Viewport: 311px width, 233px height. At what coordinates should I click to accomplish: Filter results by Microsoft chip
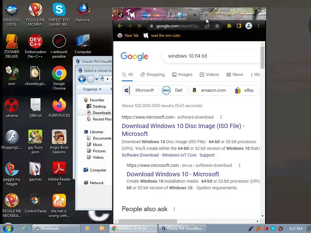tap(140, 90)
